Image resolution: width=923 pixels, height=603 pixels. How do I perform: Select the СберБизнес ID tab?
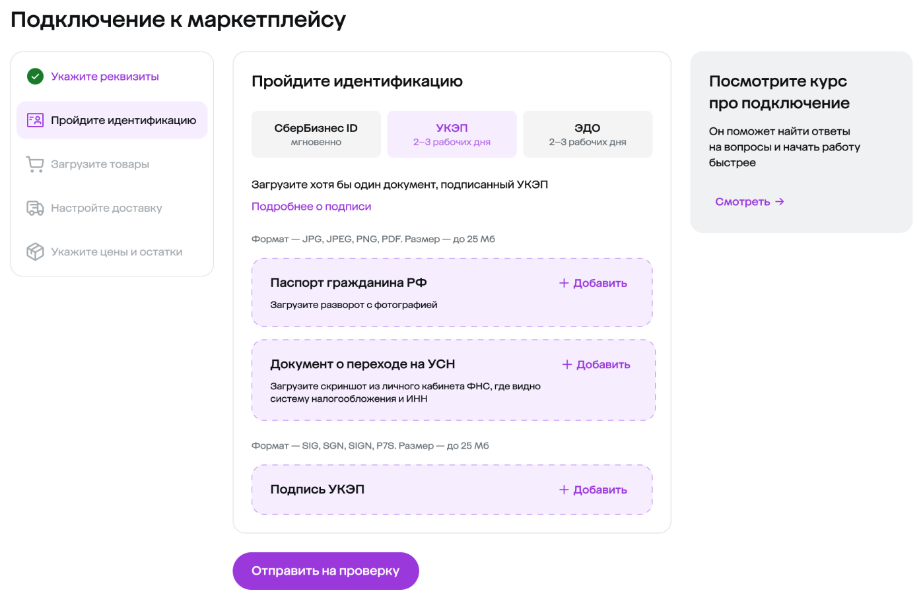(316, 134)
